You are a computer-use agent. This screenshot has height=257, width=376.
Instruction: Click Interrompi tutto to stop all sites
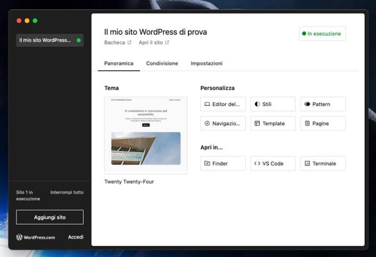pos(67,192)
